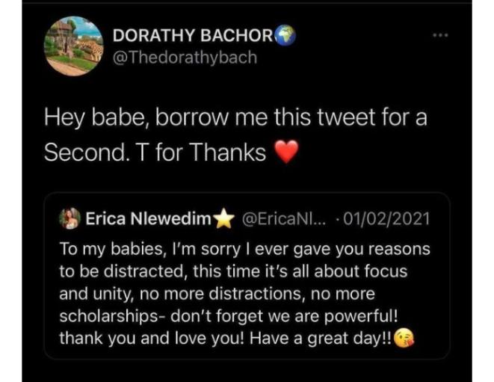Click the star emoji beside Erica's name
Screen dimensions: 494x382
coord(224,219)
